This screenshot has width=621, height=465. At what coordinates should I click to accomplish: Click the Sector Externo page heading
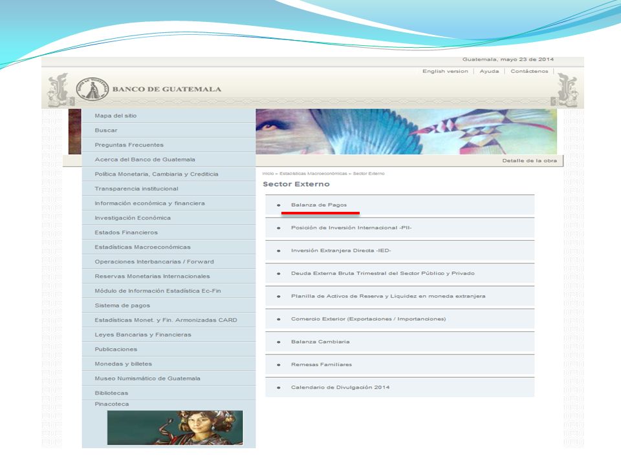point(296,184)
